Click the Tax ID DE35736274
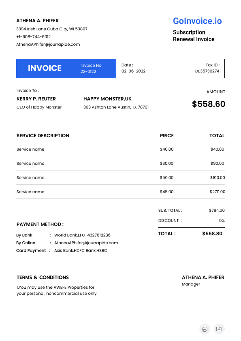Screen dimensions: 241x341 [x=207, y=71]
